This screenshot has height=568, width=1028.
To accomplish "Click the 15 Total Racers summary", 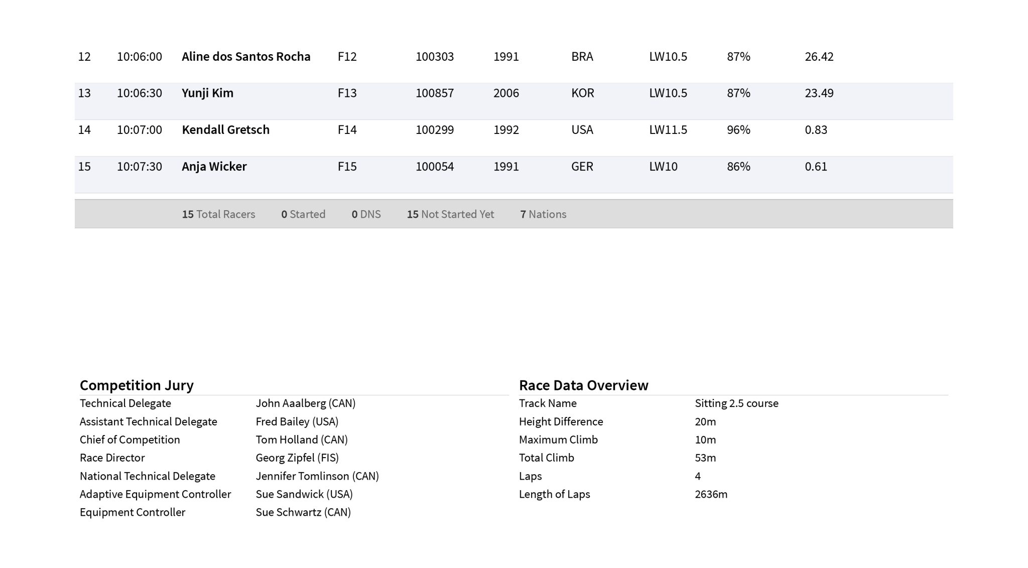I will (x=218, y=214).
